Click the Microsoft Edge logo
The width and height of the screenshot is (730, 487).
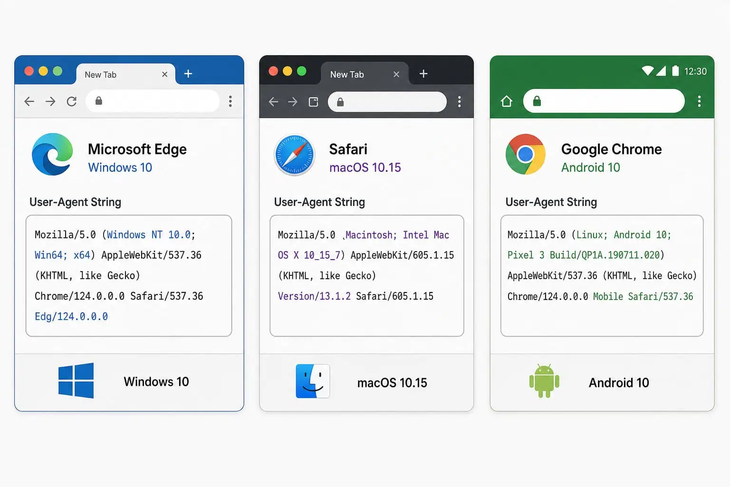pyautogui.click(x=52, y=154)
